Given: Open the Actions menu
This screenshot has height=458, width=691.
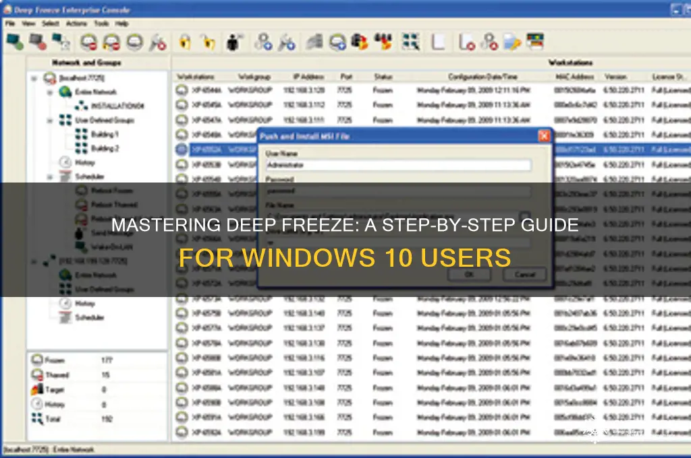Looking at the screenshot, I should point(76,24).
